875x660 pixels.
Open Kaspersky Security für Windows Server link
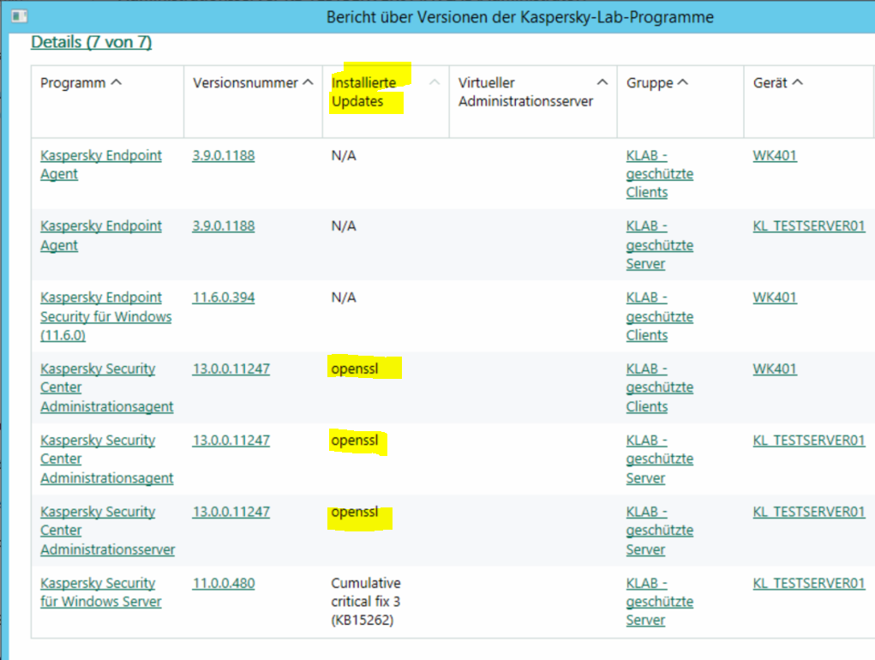click(101, 592)
